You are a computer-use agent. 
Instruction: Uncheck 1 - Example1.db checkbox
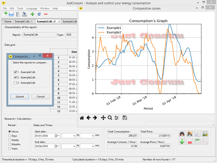15,72
